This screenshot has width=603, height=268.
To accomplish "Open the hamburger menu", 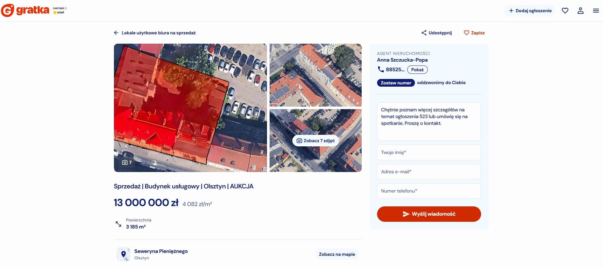I will click(596, 11).
